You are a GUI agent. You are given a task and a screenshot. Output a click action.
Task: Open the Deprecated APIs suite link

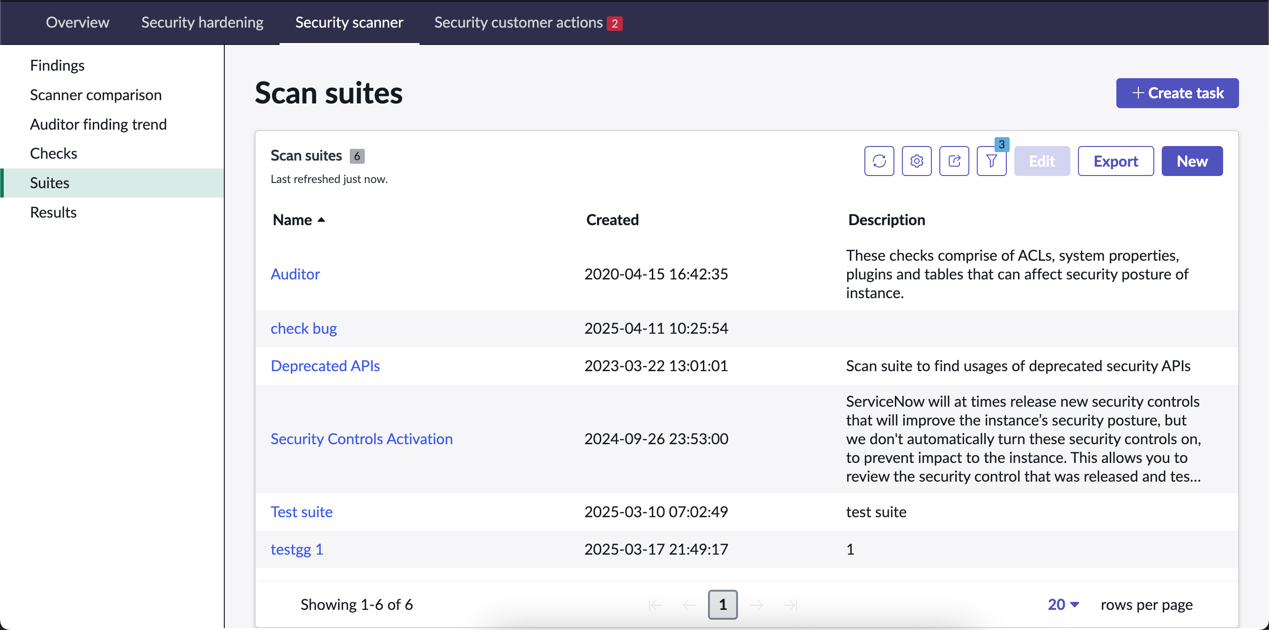[325, 366]
